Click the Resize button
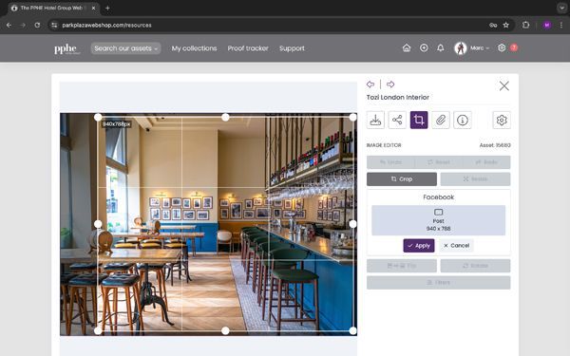570x356 pixels. pyautogui.click(x=475, y=179)
